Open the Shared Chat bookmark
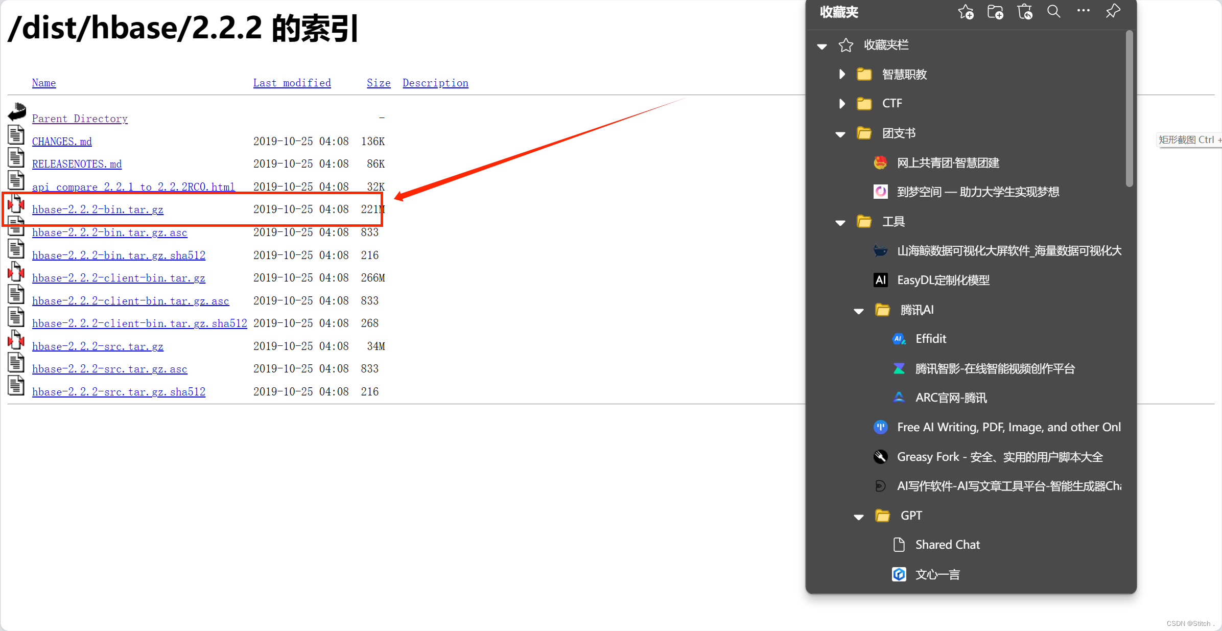1222x631 pixels. pos(947,544)
